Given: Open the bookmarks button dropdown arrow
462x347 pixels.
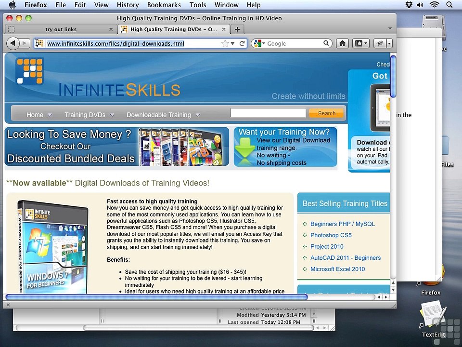Looking at the screenshot, I should pyautogui.click(x=366, y=43).
